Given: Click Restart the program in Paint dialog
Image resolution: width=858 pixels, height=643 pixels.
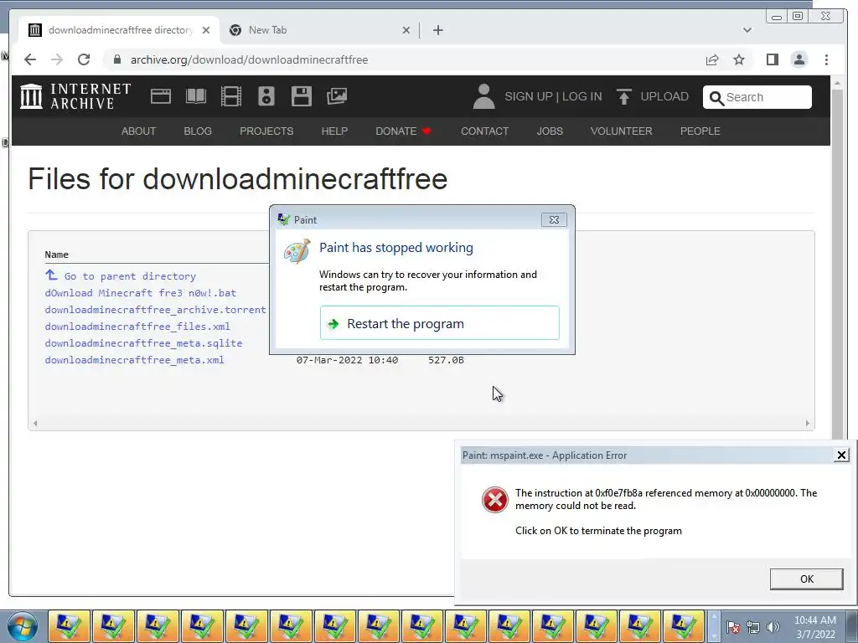Looking at the screenshot, I should [x=439, y=323].
